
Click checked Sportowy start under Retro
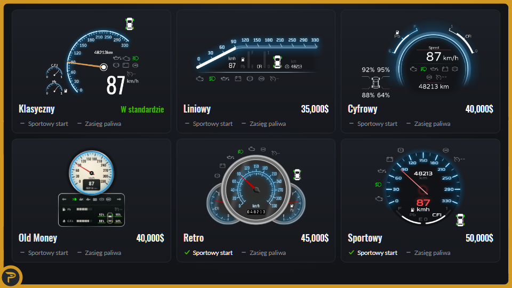tap(213, 253)
